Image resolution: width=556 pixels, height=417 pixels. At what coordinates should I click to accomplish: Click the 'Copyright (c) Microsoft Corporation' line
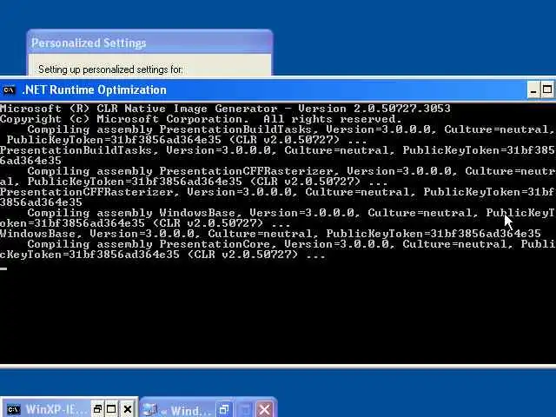tap(201, 119)
